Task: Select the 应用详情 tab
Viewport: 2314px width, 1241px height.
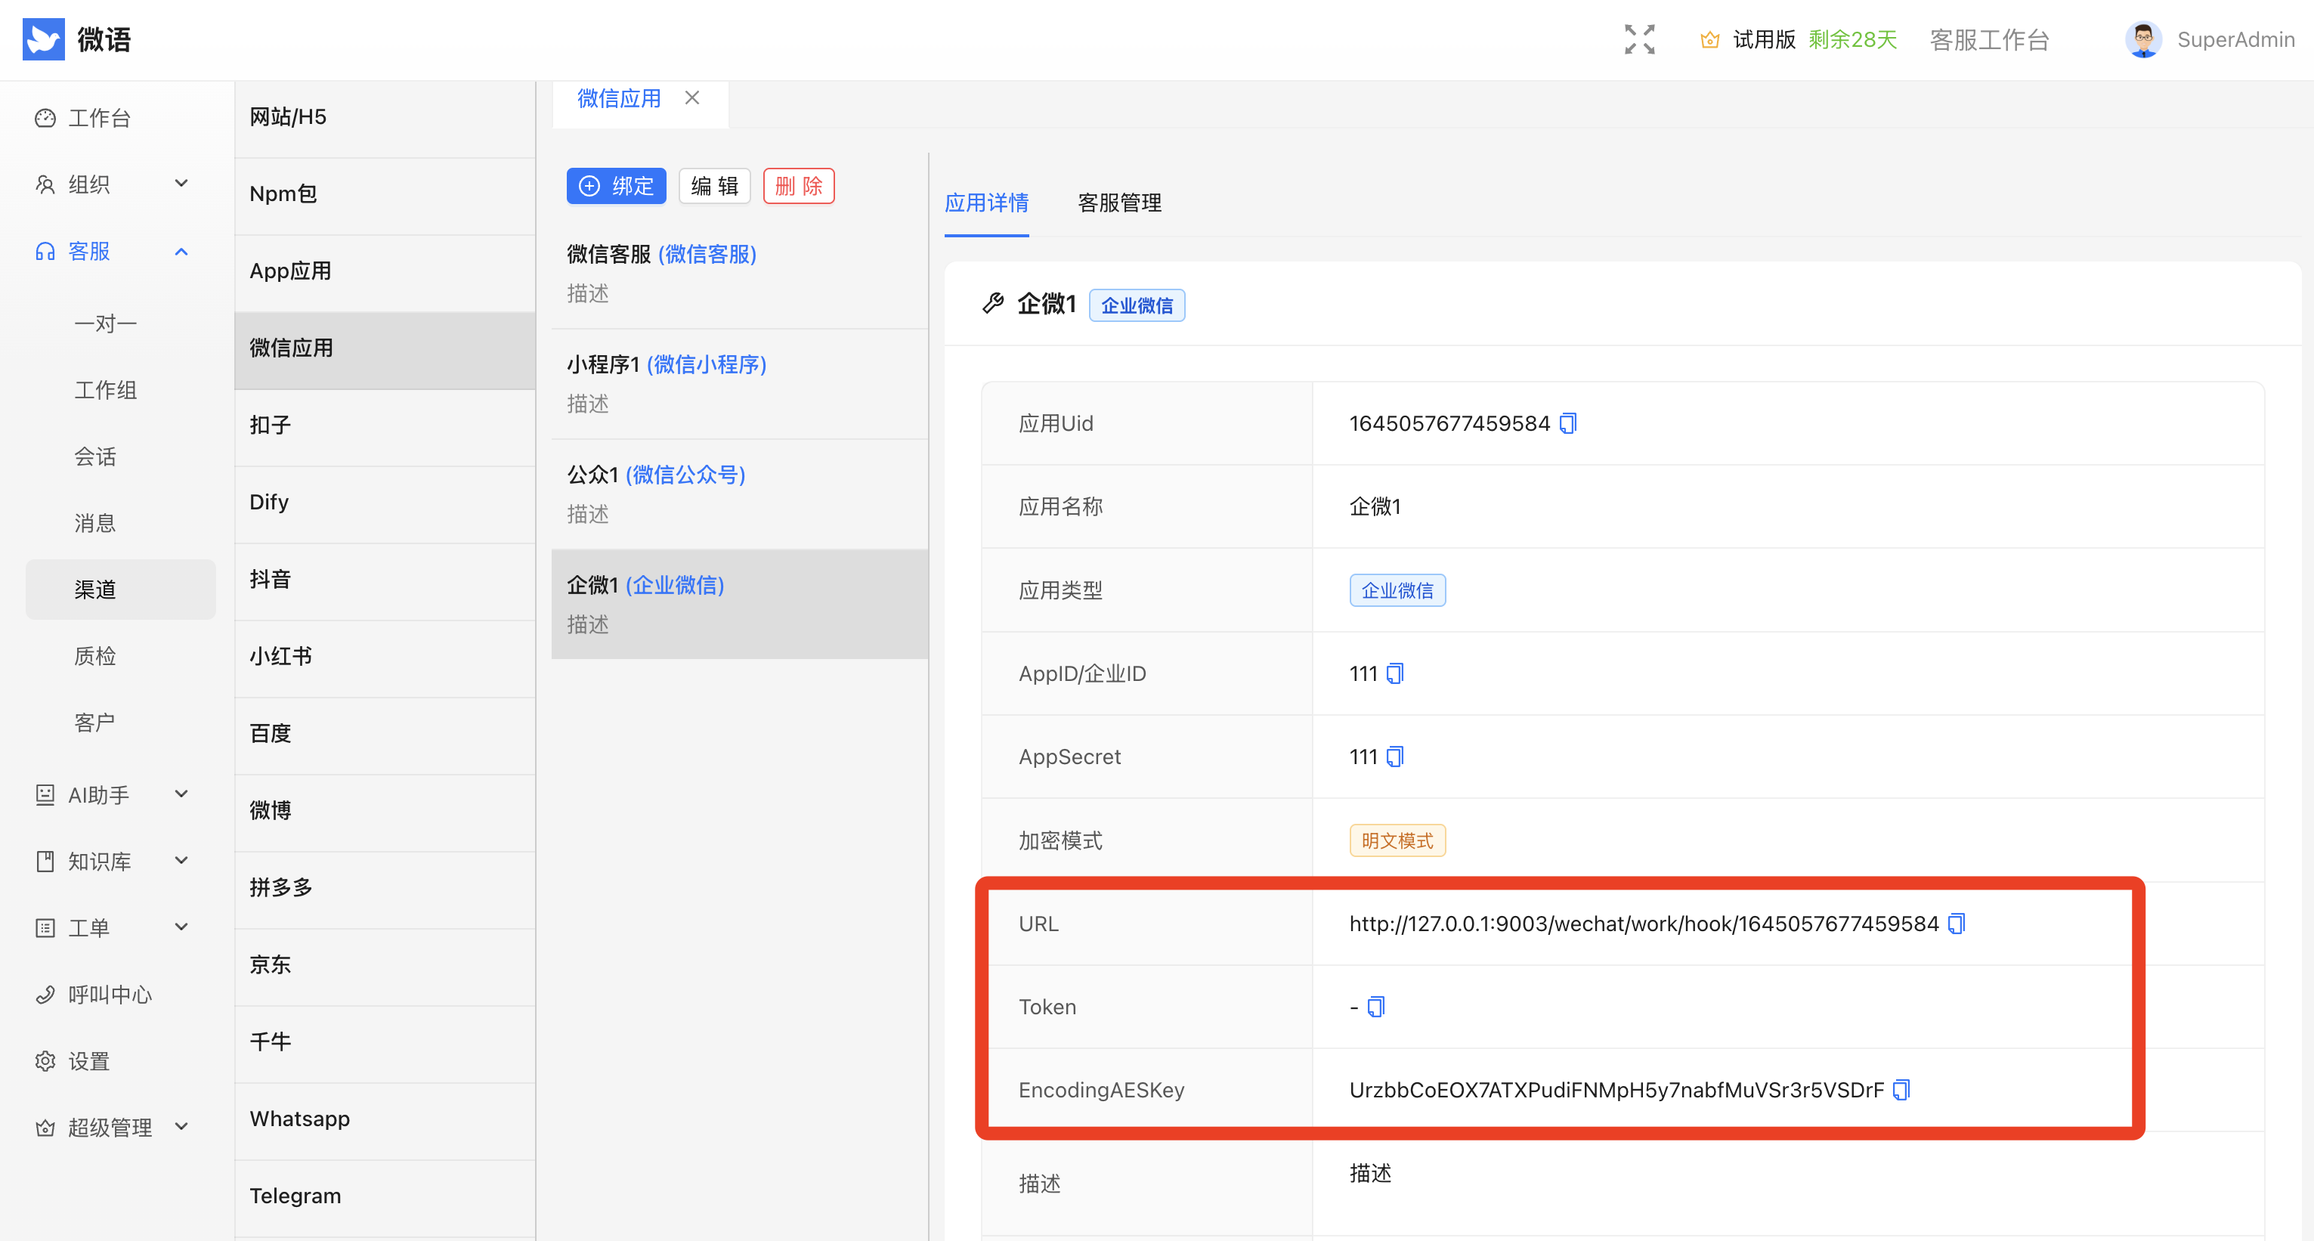Action: [x=986, y=203]
